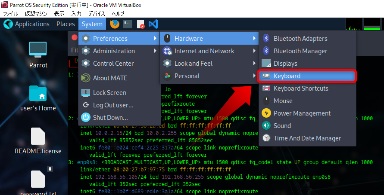Click the Preferences submenu arrow

(155, 38)
